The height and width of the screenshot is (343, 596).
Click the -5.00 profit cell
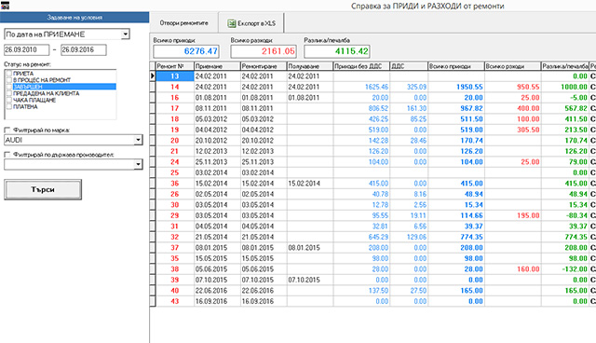pyautogui.click(x=565, y=97)
